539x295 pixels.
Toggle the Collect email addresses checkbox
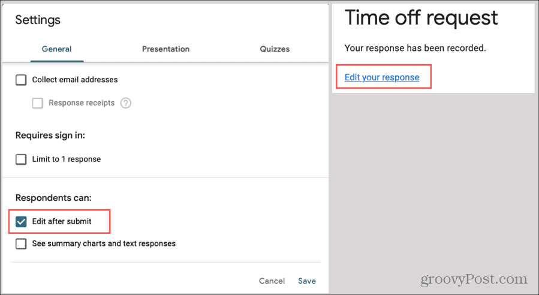tap(21, 80)
